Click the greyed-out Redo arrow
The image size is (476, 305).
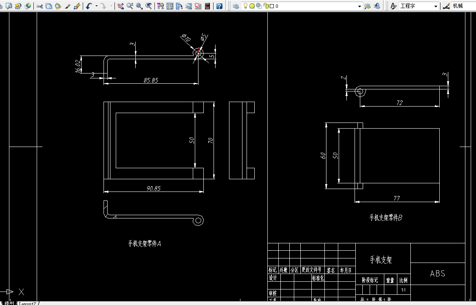104,6
